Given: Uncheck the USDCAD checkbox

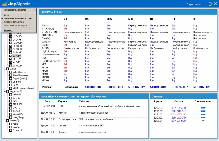Looking at the screenshot, I should pyautogui.click(x=11, y=36).
